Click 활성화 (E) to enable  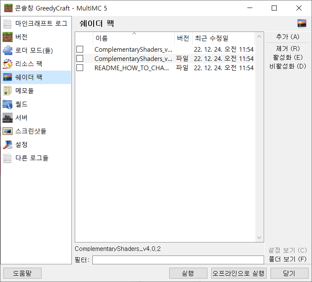pyautogui.click(x=288, y=57)
